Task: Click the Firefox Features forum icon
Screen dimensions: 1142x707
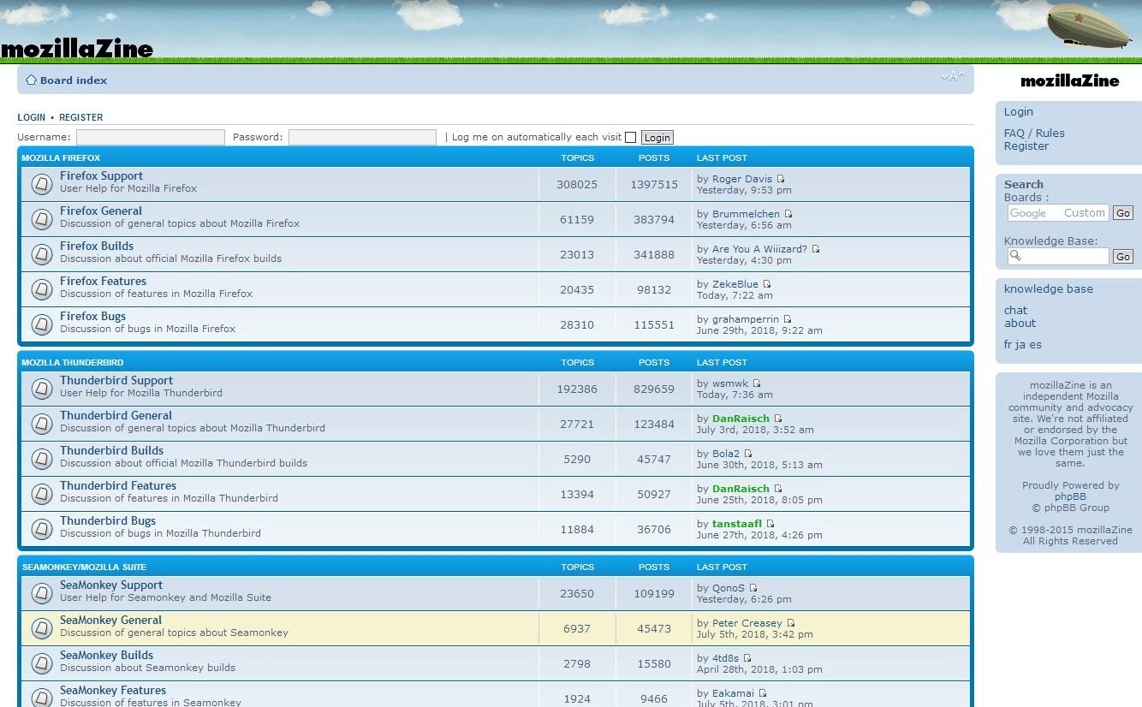Action: click(41, 289)
